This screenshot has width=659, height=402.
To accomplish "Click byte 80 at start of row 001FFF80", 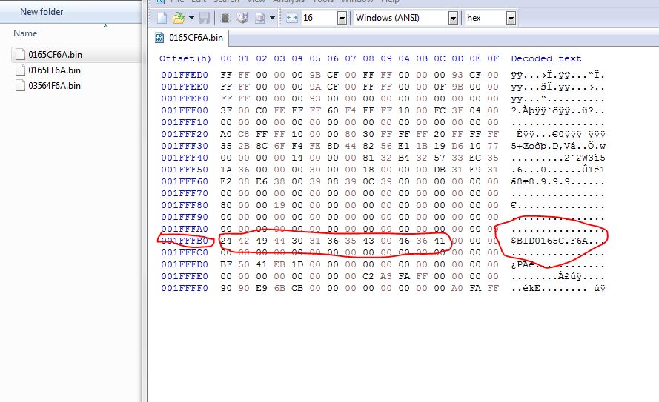I will (x=226, y=205).
